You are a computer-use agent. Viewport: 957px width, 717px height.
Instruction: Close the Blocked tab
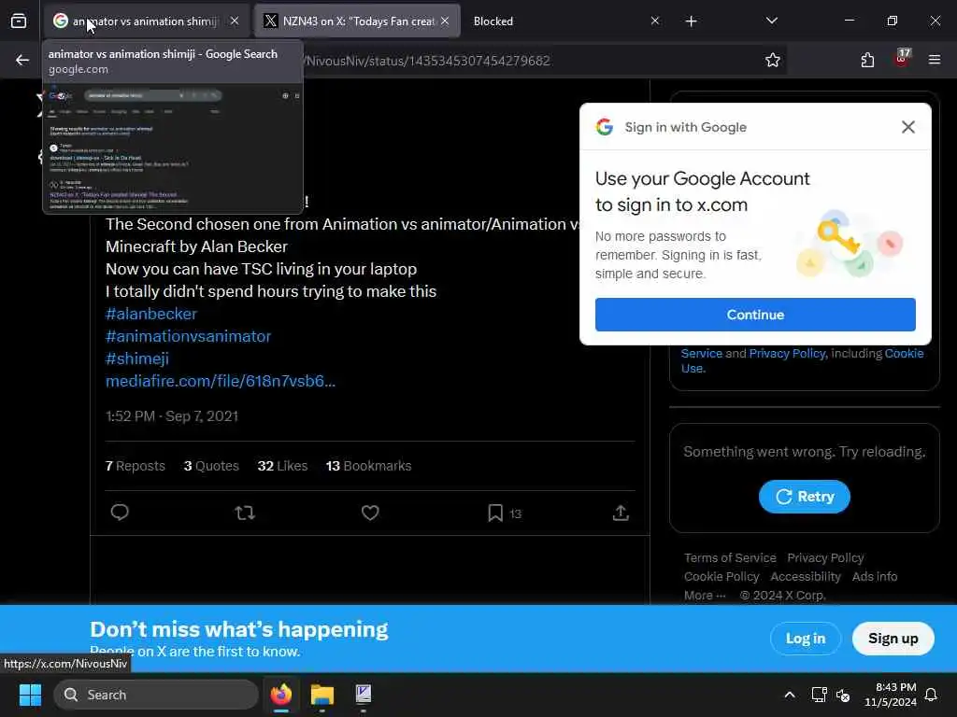pyautogui.click(x=655, y=21)
